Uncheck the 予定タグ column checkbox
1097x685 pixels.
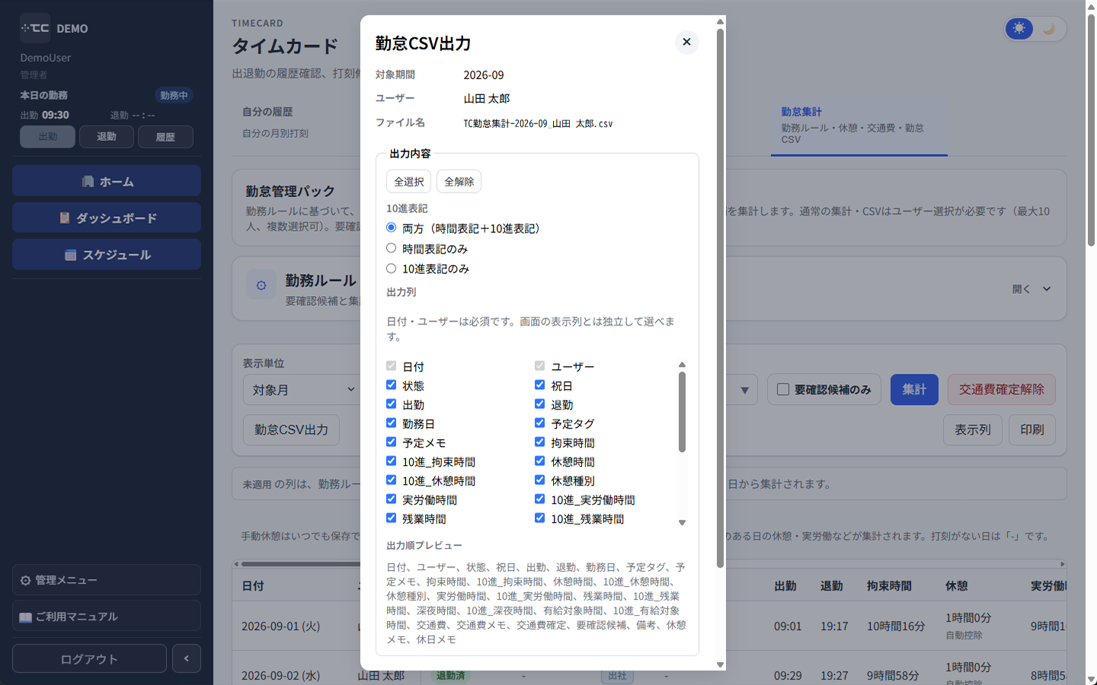point(540,423)
